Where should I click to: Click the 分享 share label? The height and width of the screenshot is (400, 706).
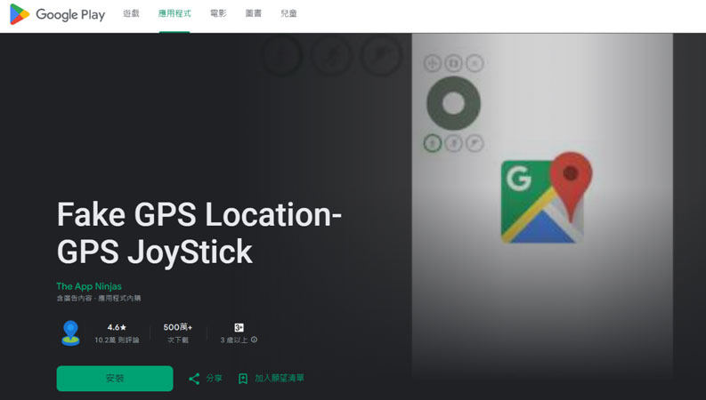pos(215,379)
